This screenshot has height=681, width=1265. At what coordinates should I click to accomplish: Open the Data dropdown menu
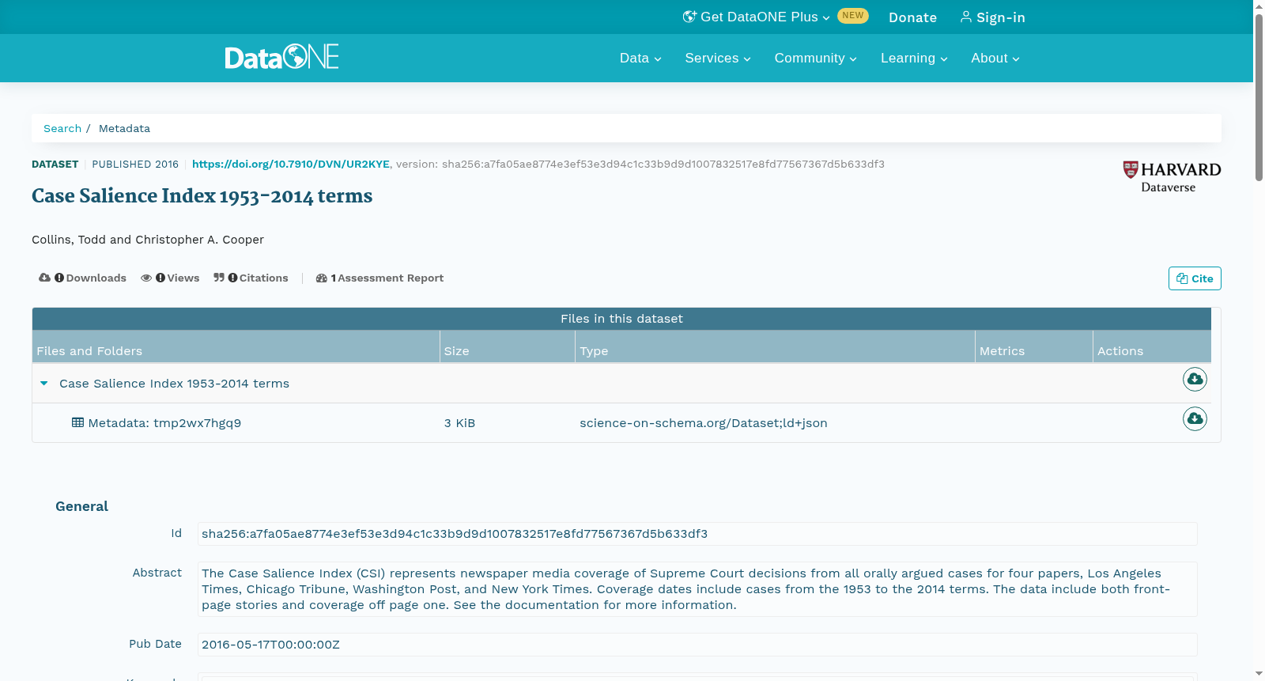coord(640,58)
